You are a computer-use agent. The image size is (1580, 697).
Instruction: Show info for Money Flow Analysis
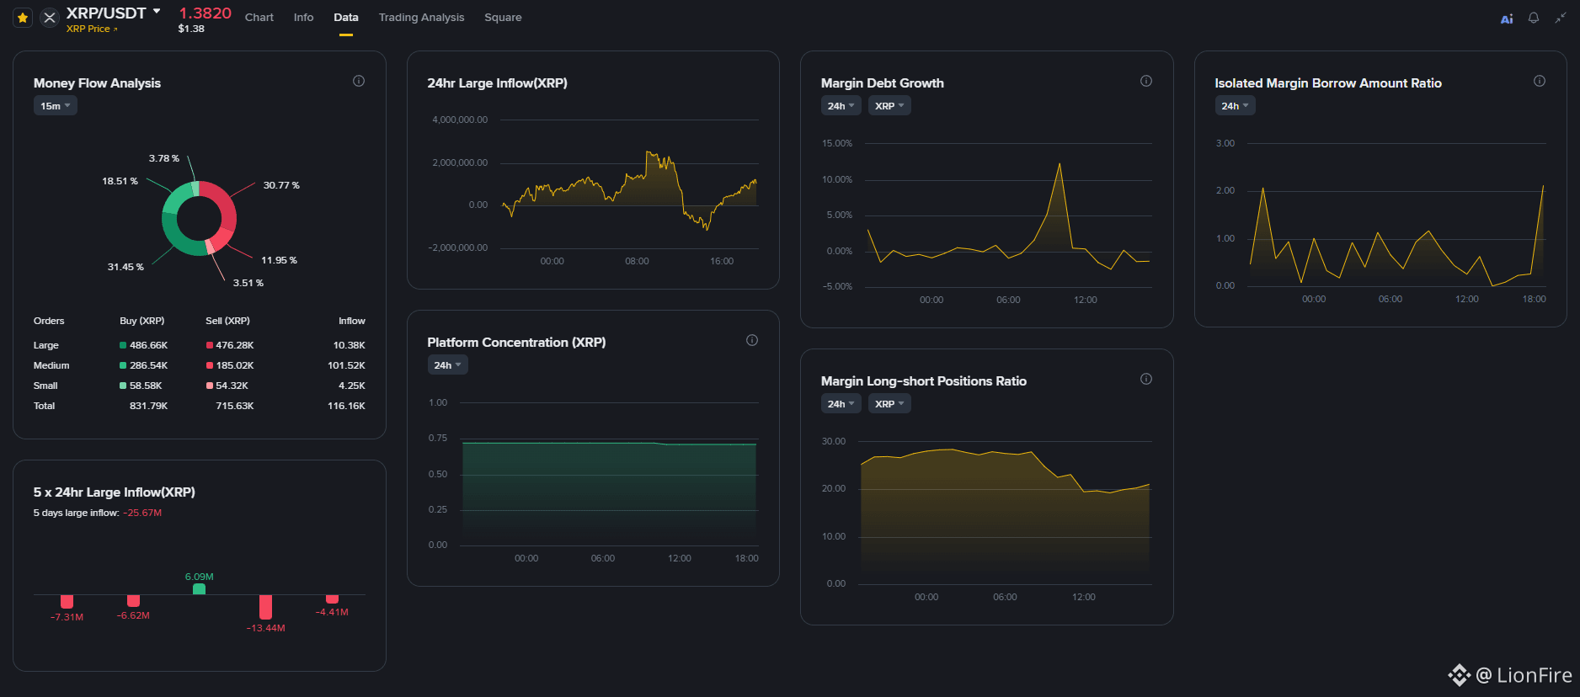359,81
